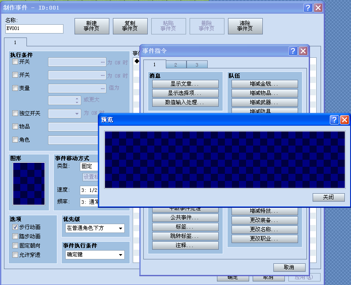Click the 数值输入处理... command button

(185, 102)
